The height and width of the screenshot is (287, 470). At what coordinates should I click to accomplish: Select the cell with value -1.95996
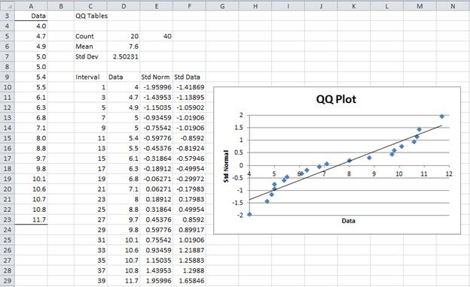(157, 87)
